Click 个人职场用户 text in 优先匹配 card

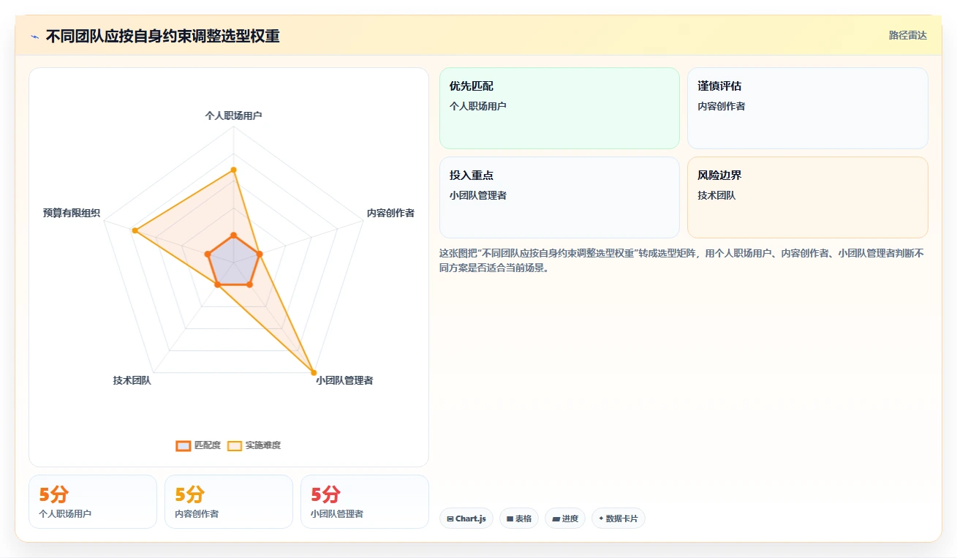tap(478, 106)
